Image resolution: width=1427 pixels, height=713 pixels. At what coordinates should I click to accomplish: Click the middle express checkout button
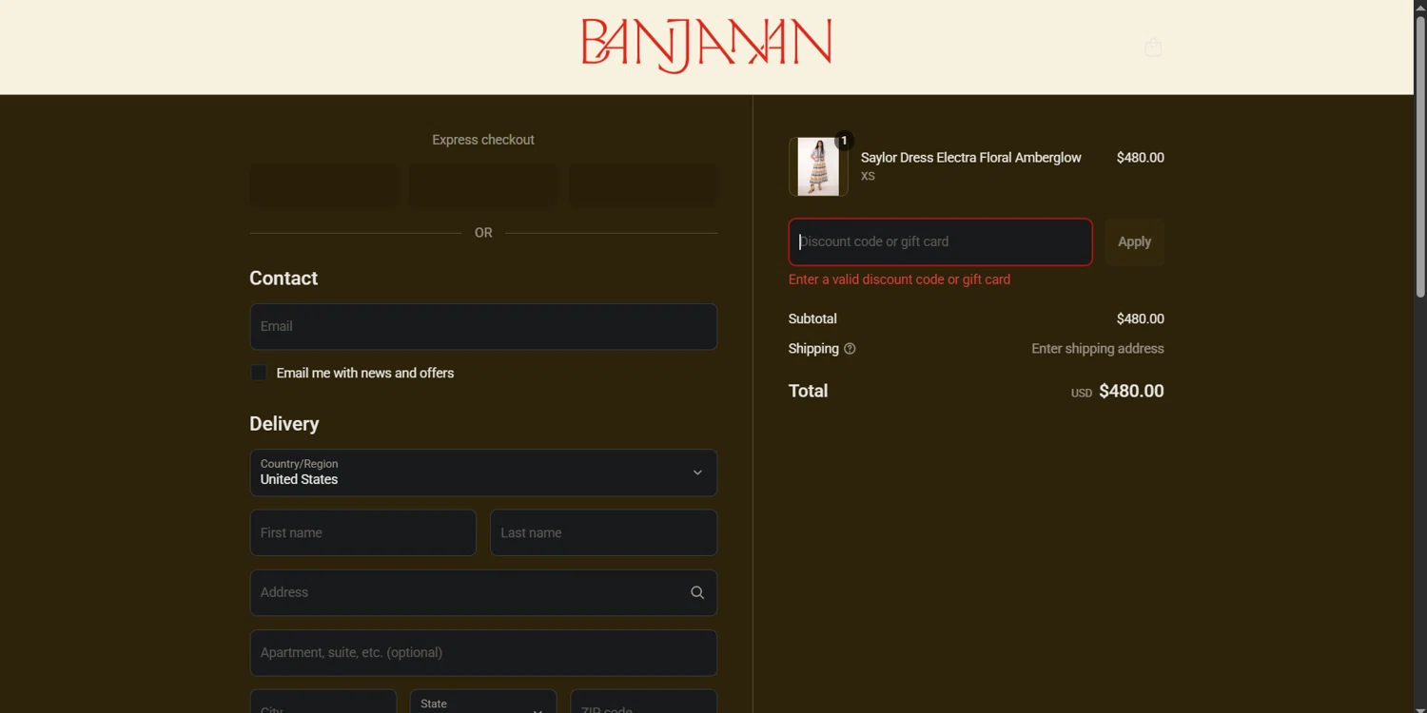tap(483, 184)
